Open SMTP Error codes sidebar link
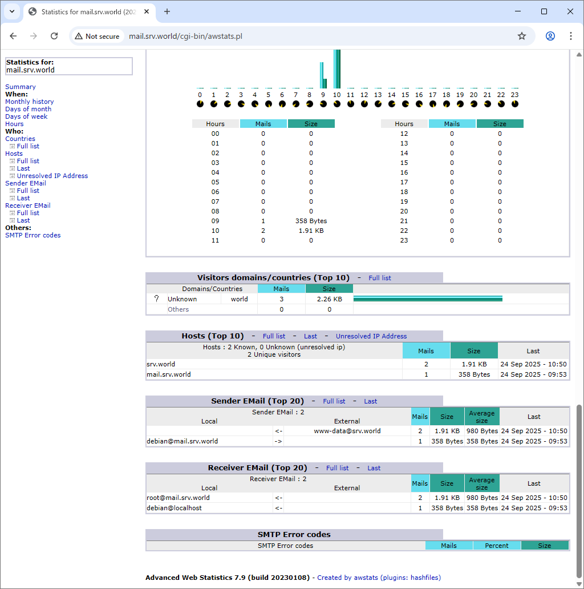584x589 pixels. tap(33, 235)
